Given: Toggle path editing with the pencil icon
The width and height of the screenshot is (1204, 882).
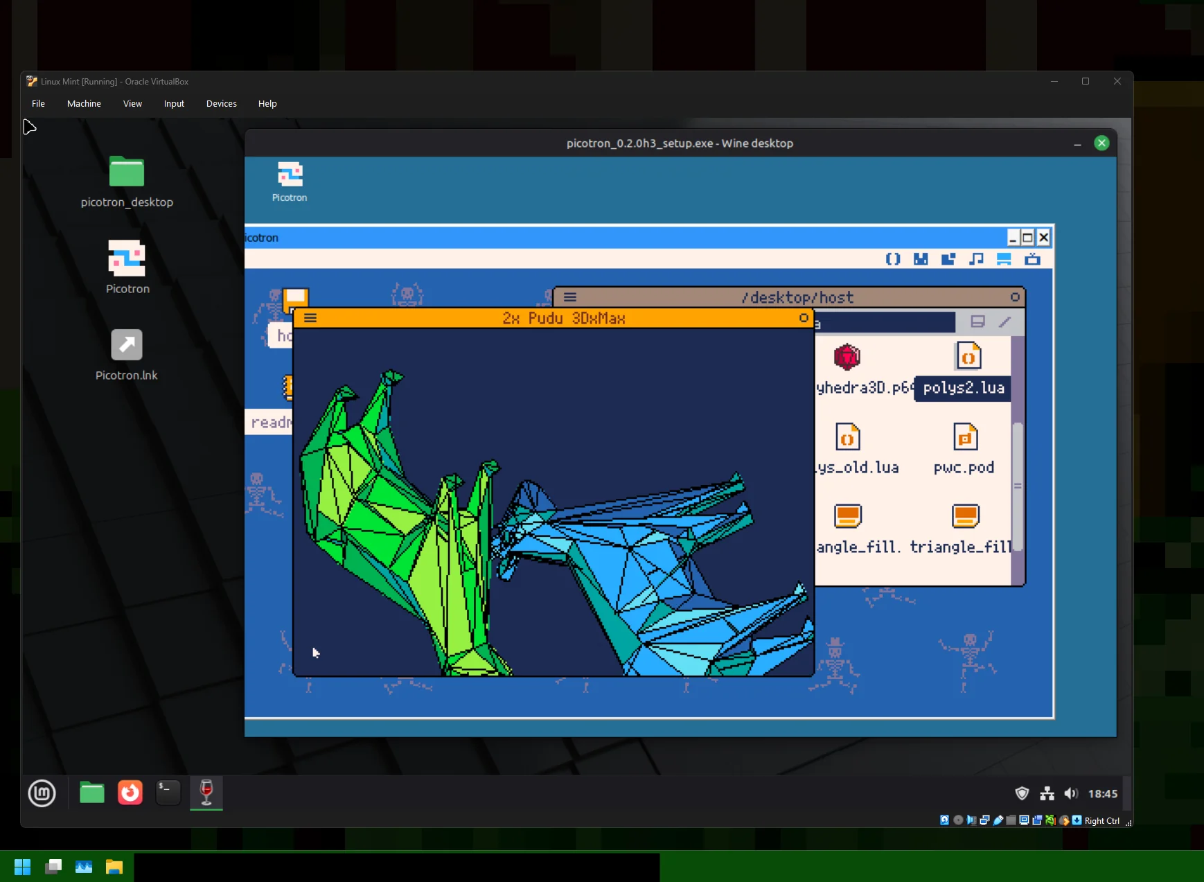Looking at the screenshot, I should (1005, 321).
